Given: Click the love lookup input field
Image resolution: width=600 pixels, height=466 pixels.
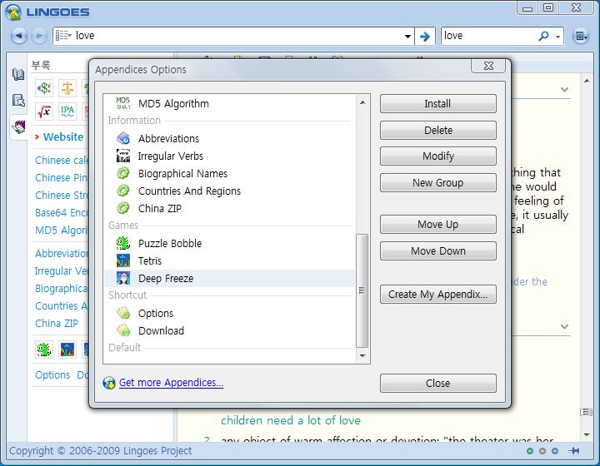Looking at the screenshot, I should [237, 36].
